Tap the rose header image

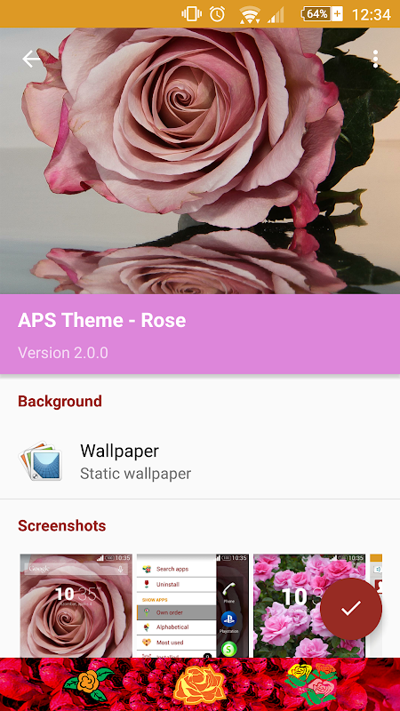200,161
